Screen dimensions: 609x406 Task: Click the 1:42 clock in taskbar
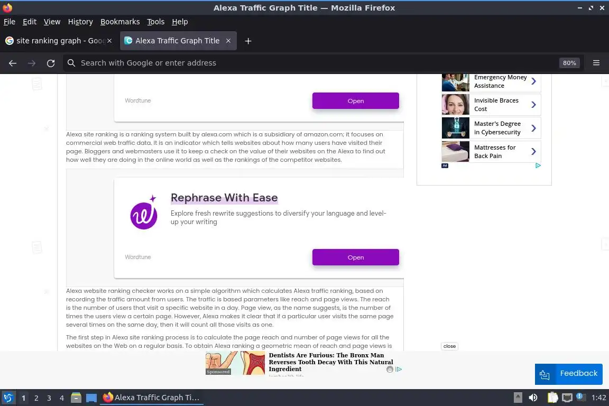(x=598, y=398)
